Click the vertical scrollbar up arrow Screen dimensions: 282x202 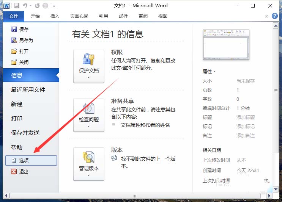(x=276, y=26)
